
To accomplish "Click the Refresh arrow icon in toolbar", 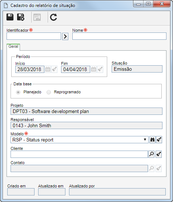I will pyautogui.click(x=53, y=17).
